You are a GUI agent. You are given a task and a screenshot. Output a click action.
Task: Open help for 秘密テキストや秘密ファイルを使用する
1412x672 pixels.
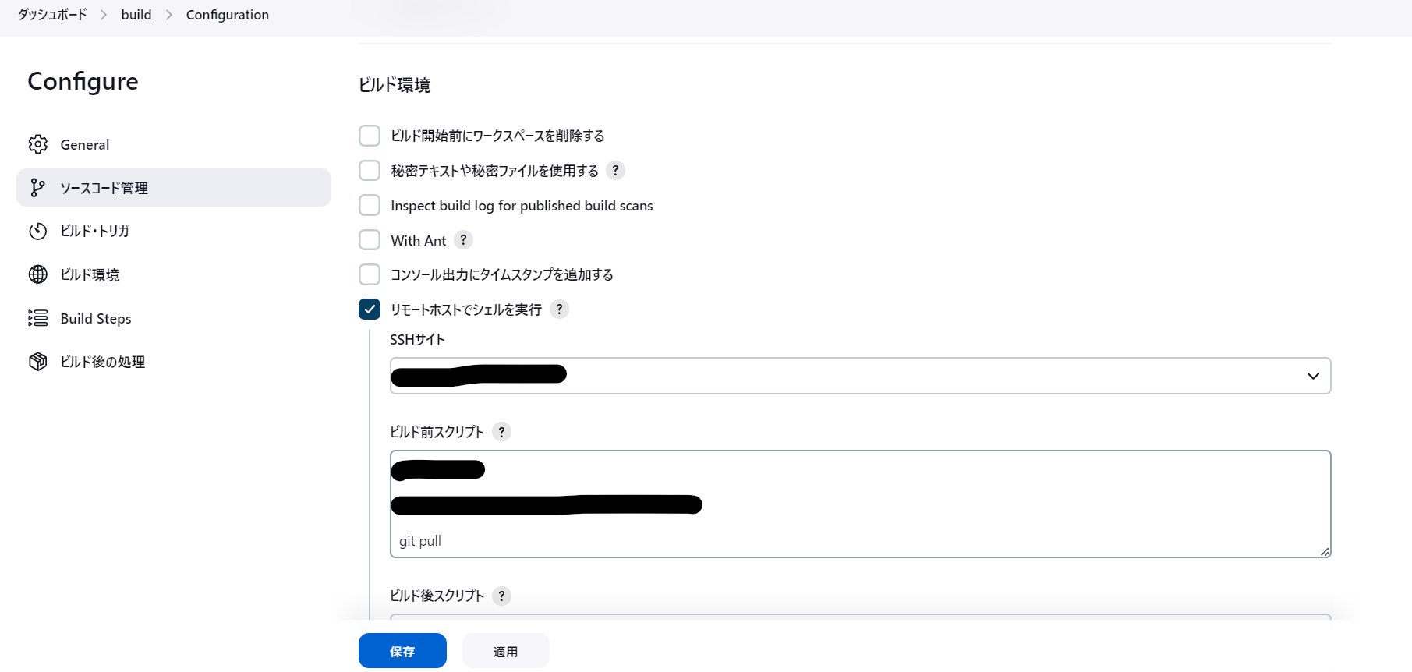pyautogui.click(x=615, y=171)
